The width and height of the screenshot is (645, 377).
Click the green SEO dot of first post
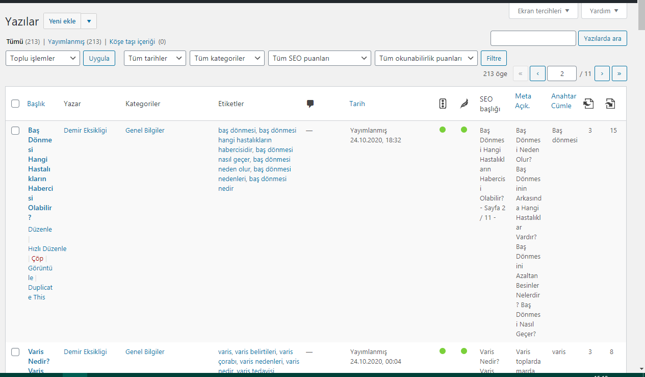point(443,130)
